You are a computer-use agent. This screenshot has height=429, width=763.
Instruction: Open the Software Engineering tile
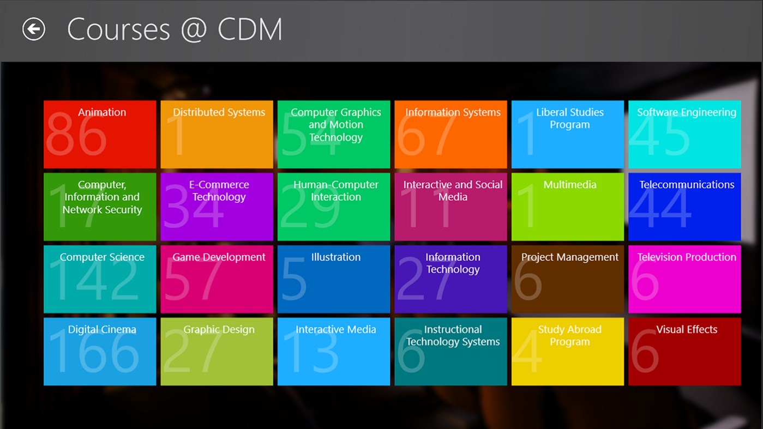tap(684, 134)
